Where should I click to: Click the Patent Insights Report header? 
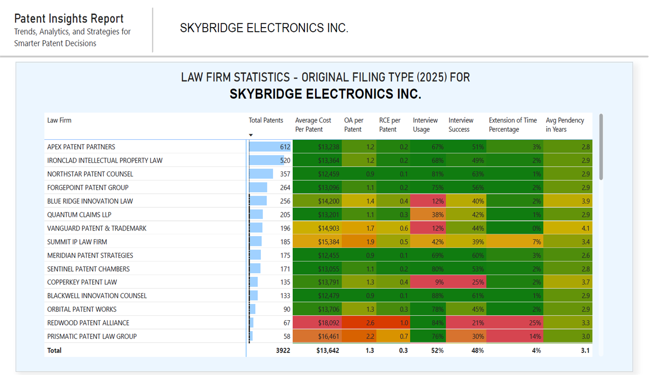coord(68,19)
